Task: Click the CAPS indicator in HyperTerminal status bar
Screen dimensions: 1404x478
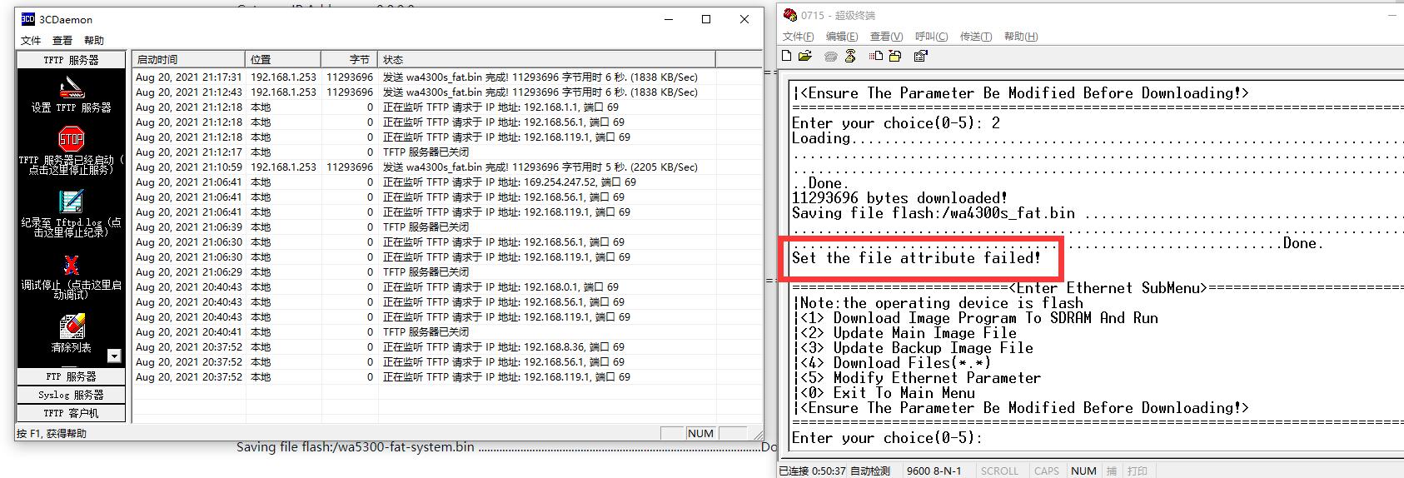Action: point(1047,471)
